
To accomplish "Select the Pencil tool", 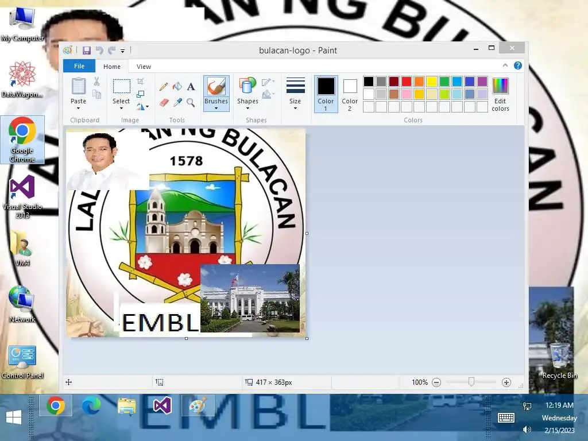I will click(x=164, y=87).
